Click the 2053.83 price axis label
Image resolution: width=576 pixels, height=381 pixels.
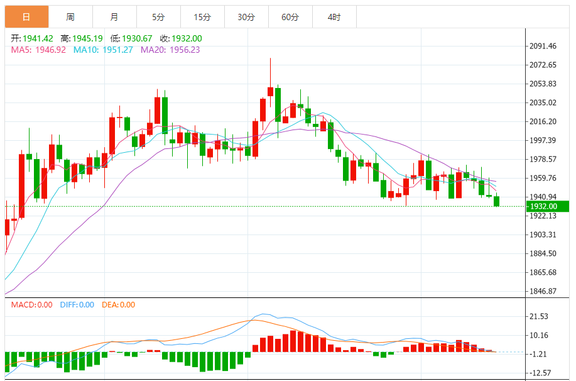pyautogui.click(x=543, y=84)
